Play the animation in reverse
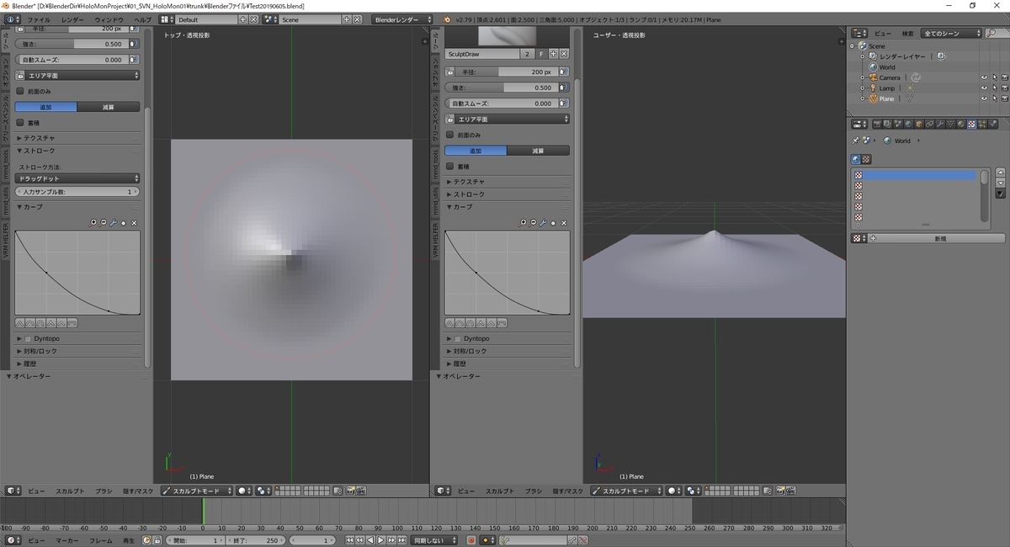Viewport: 1010px width, 547px height. pyautogui.click(x=370, y=540)
